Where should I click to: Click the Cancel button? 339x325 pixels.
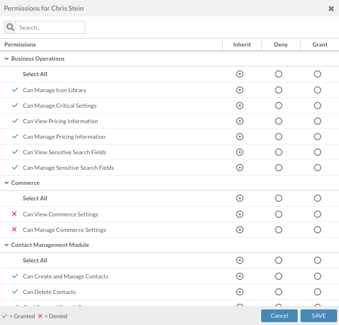pyautogui.click(x=279, y=316)
